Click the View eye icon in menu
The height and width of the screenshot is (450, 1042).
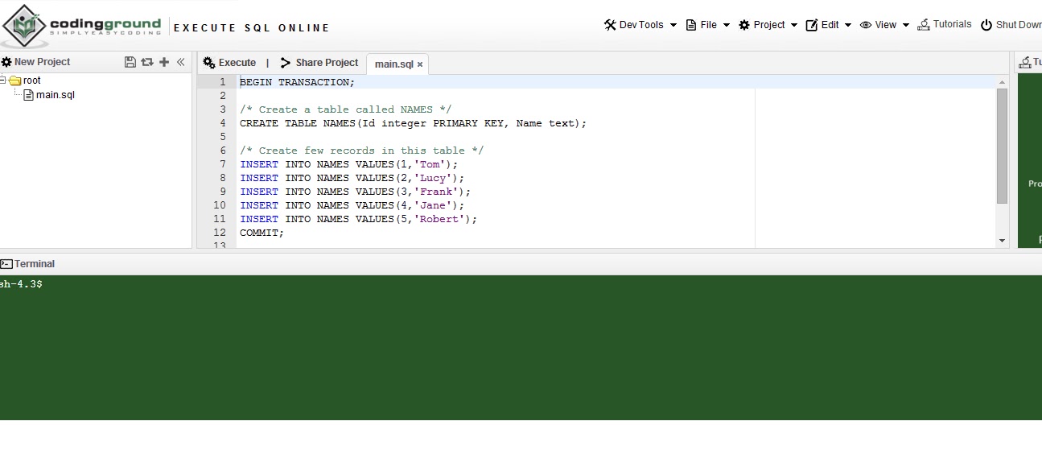(x=866, y=25)
